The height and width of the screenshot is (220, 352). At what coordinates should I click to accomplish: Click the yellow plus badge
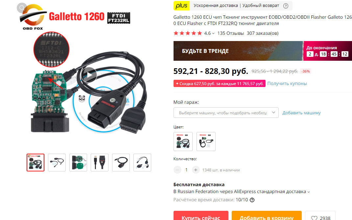181,6
